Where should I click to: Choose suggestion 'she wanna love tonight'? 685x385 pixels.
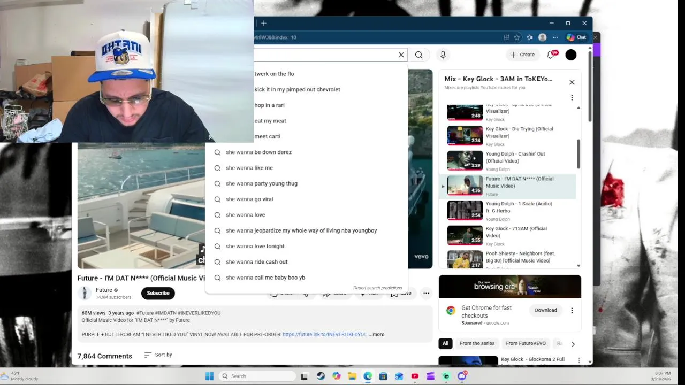pyautogui.click(x=306, y=246)
